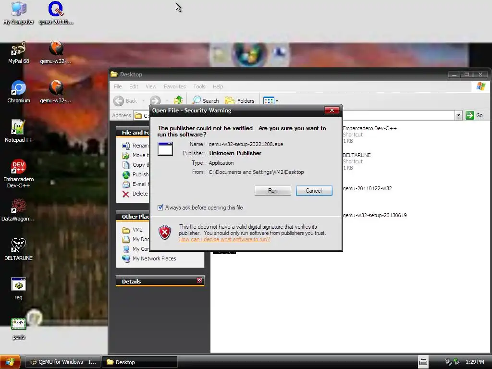Open the Favorites menu

(x=175, y=86)
